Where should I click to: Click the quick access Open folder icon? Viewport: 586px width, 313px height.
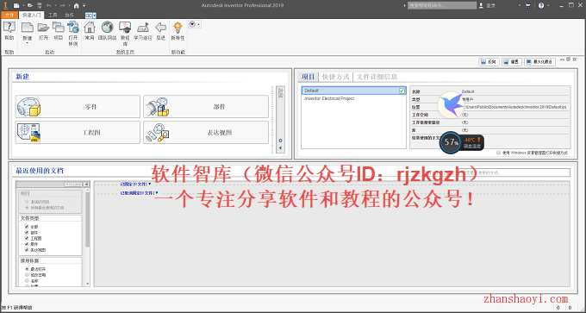30,5
